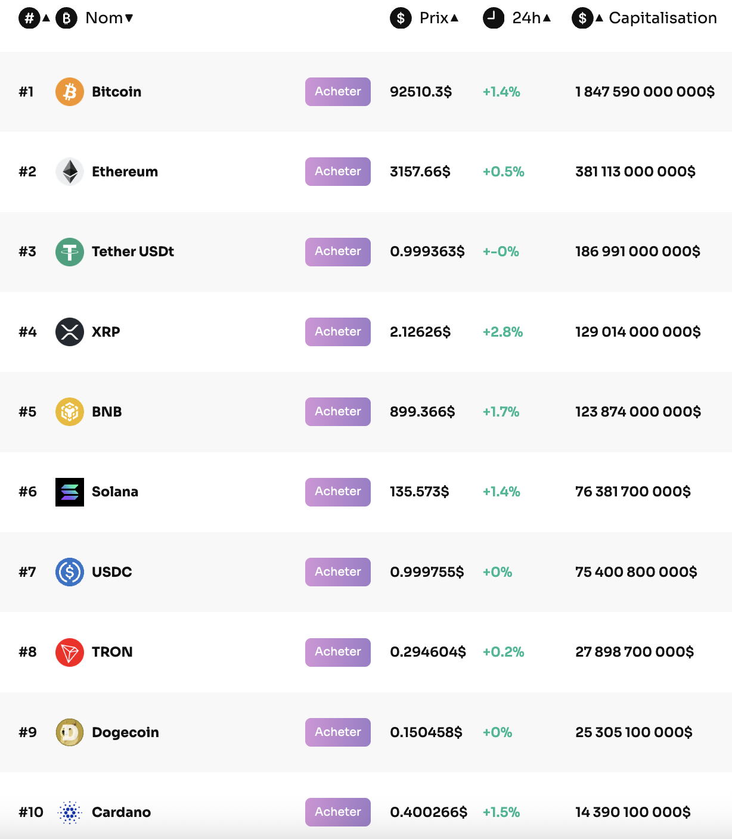Click the XRP logo icon
This screenshot has width=732, height=839.
pyautogui.click(x=70, y=332)
